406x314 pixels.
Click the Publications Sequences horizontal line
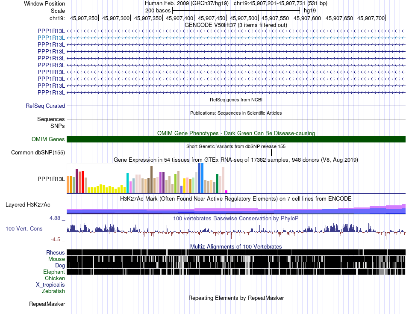click(236, 119)
